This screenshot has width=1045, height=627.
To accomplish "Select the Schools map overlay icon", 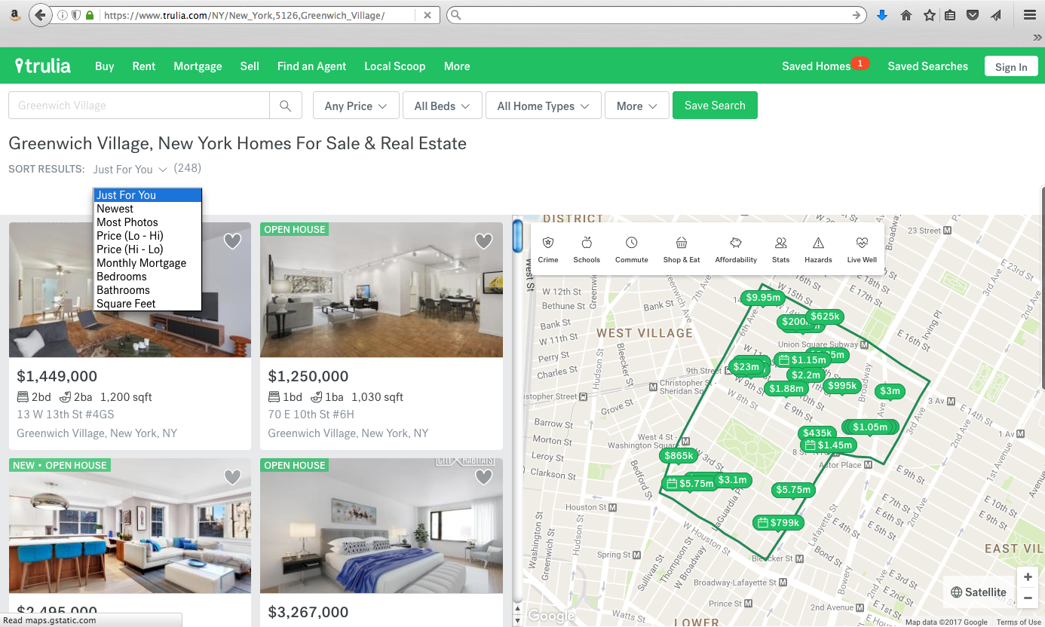I will (587, 243).
